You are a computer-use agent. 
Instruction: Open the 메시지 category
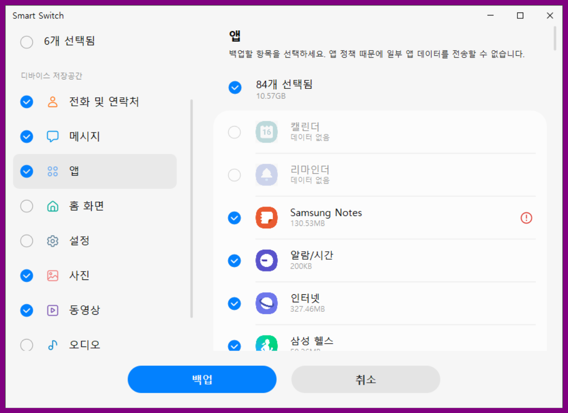[95, 137]
